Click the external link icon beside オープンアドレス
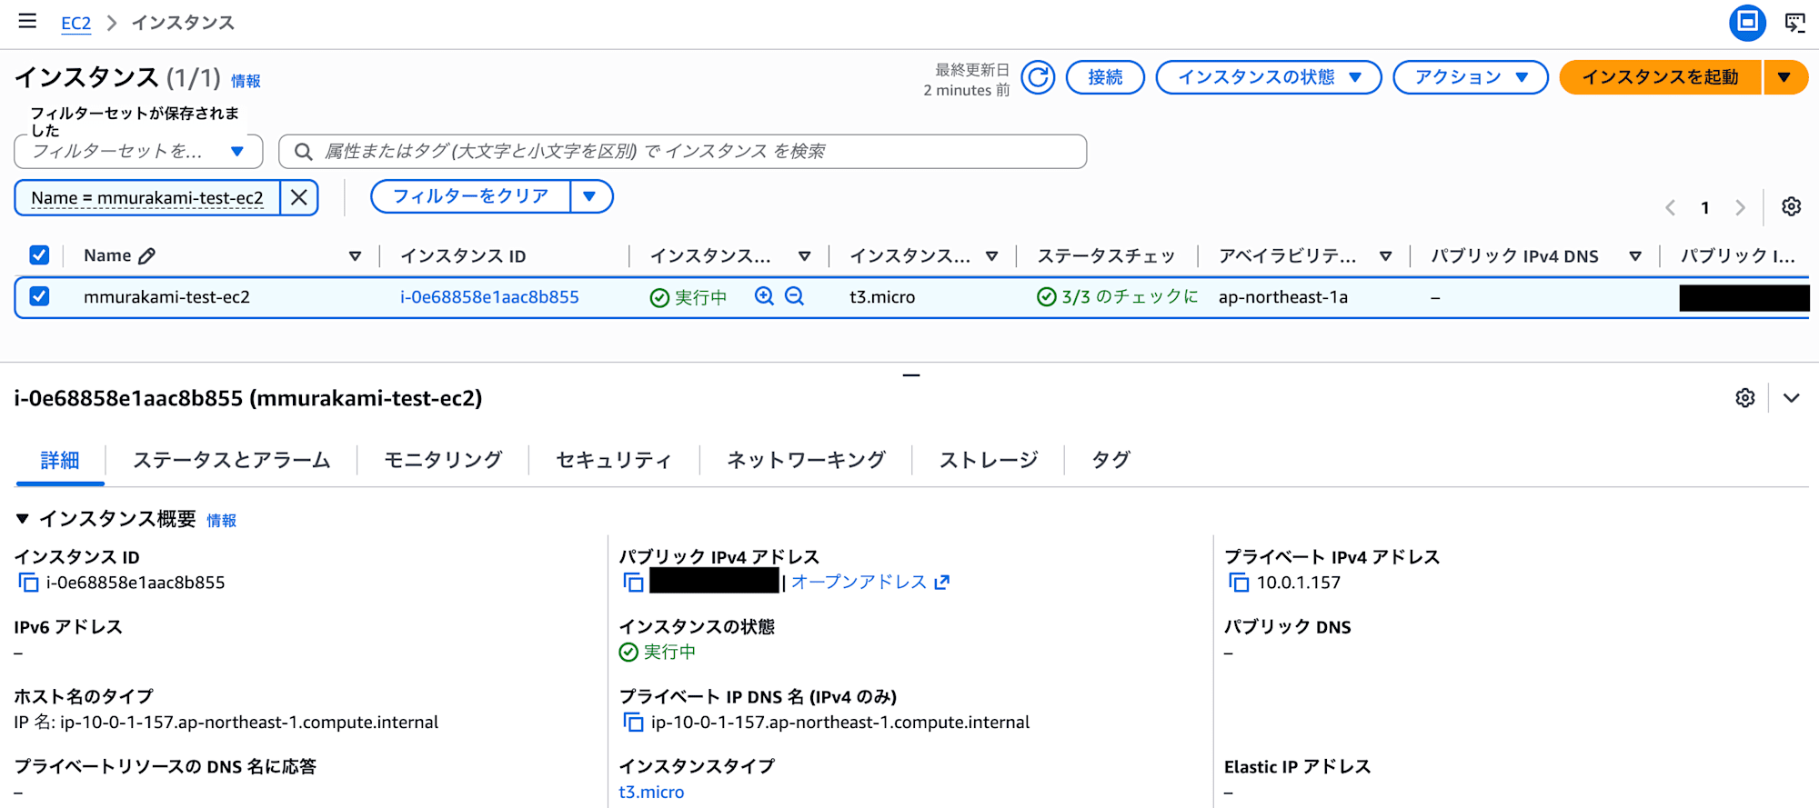 coord(942,582)
